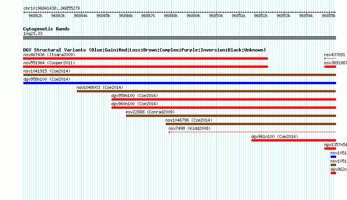Click the nsv467436 (Itsara2009) label

click(x=49, y=55)
